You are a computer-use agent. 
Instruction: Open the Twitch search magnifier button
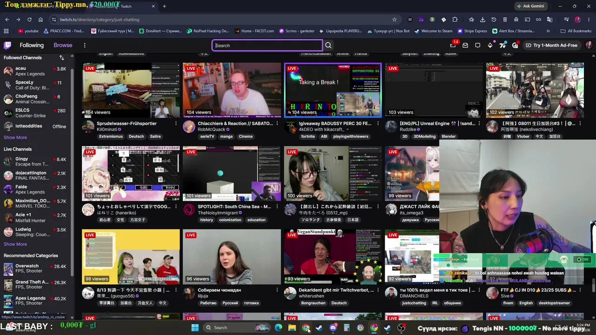click(328, 45)
